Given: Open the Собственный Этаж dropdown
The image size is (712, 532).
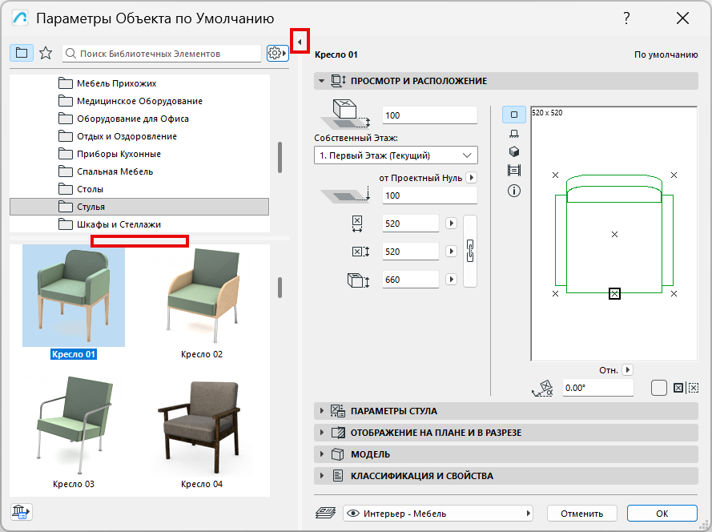Looking at the screenshot, I should (396, 155).
